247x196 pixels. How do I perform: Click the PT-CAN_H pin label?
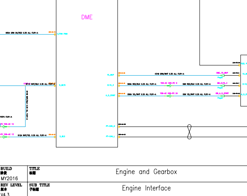(x=110, y=126)
